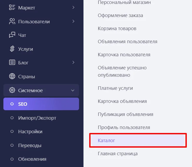Collapse the Системное section chevron
The image size is (192, 167).
click(x=73, y=91)
